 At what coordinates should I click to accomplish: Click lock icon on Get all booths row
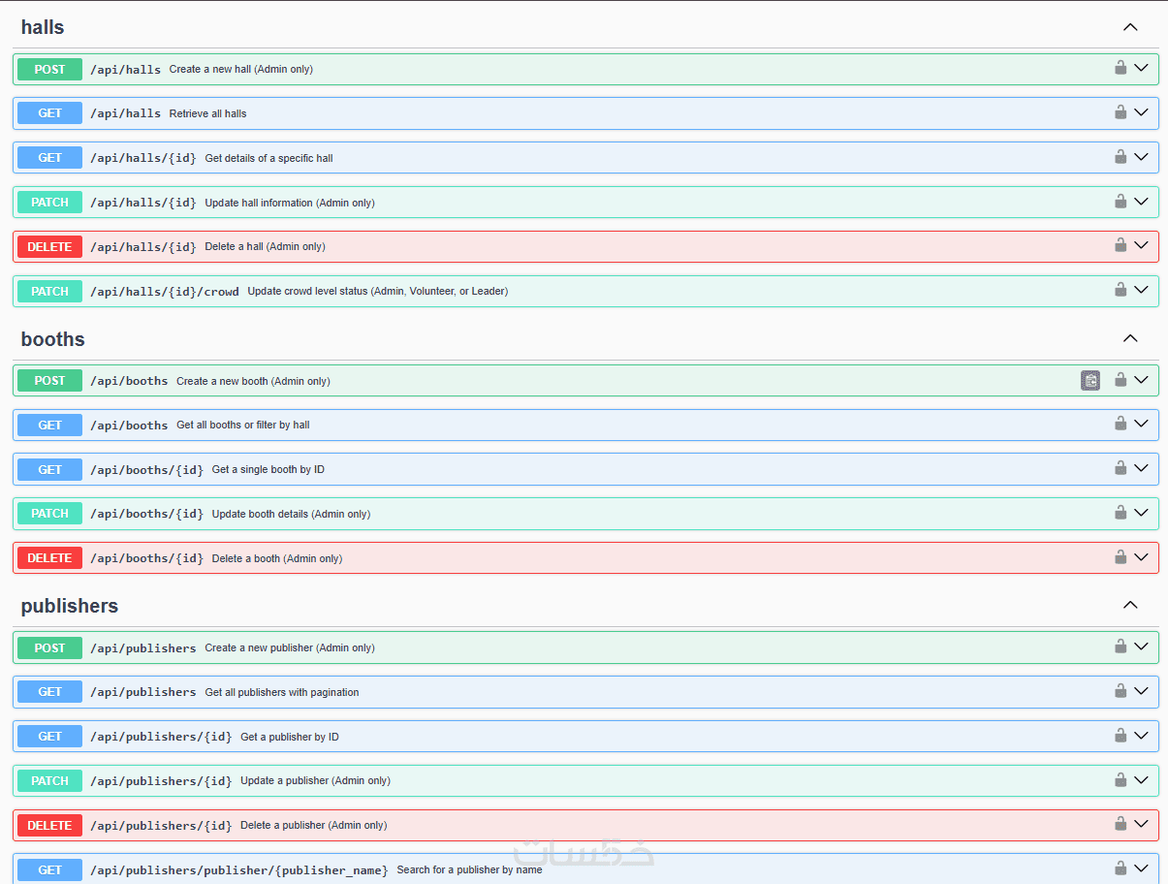point(1121,424)
